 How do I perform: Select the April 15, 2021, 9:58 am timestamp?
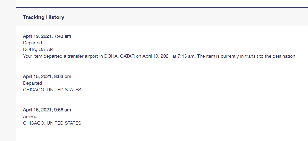[x=47, y=110]
